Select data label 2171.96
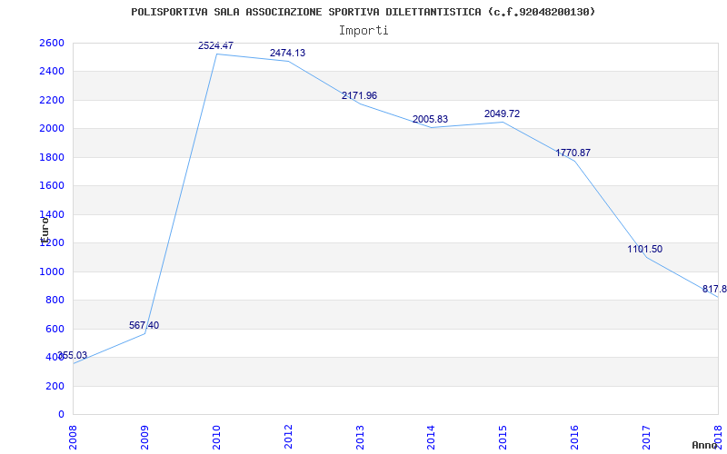 click(x=359, y=96)
